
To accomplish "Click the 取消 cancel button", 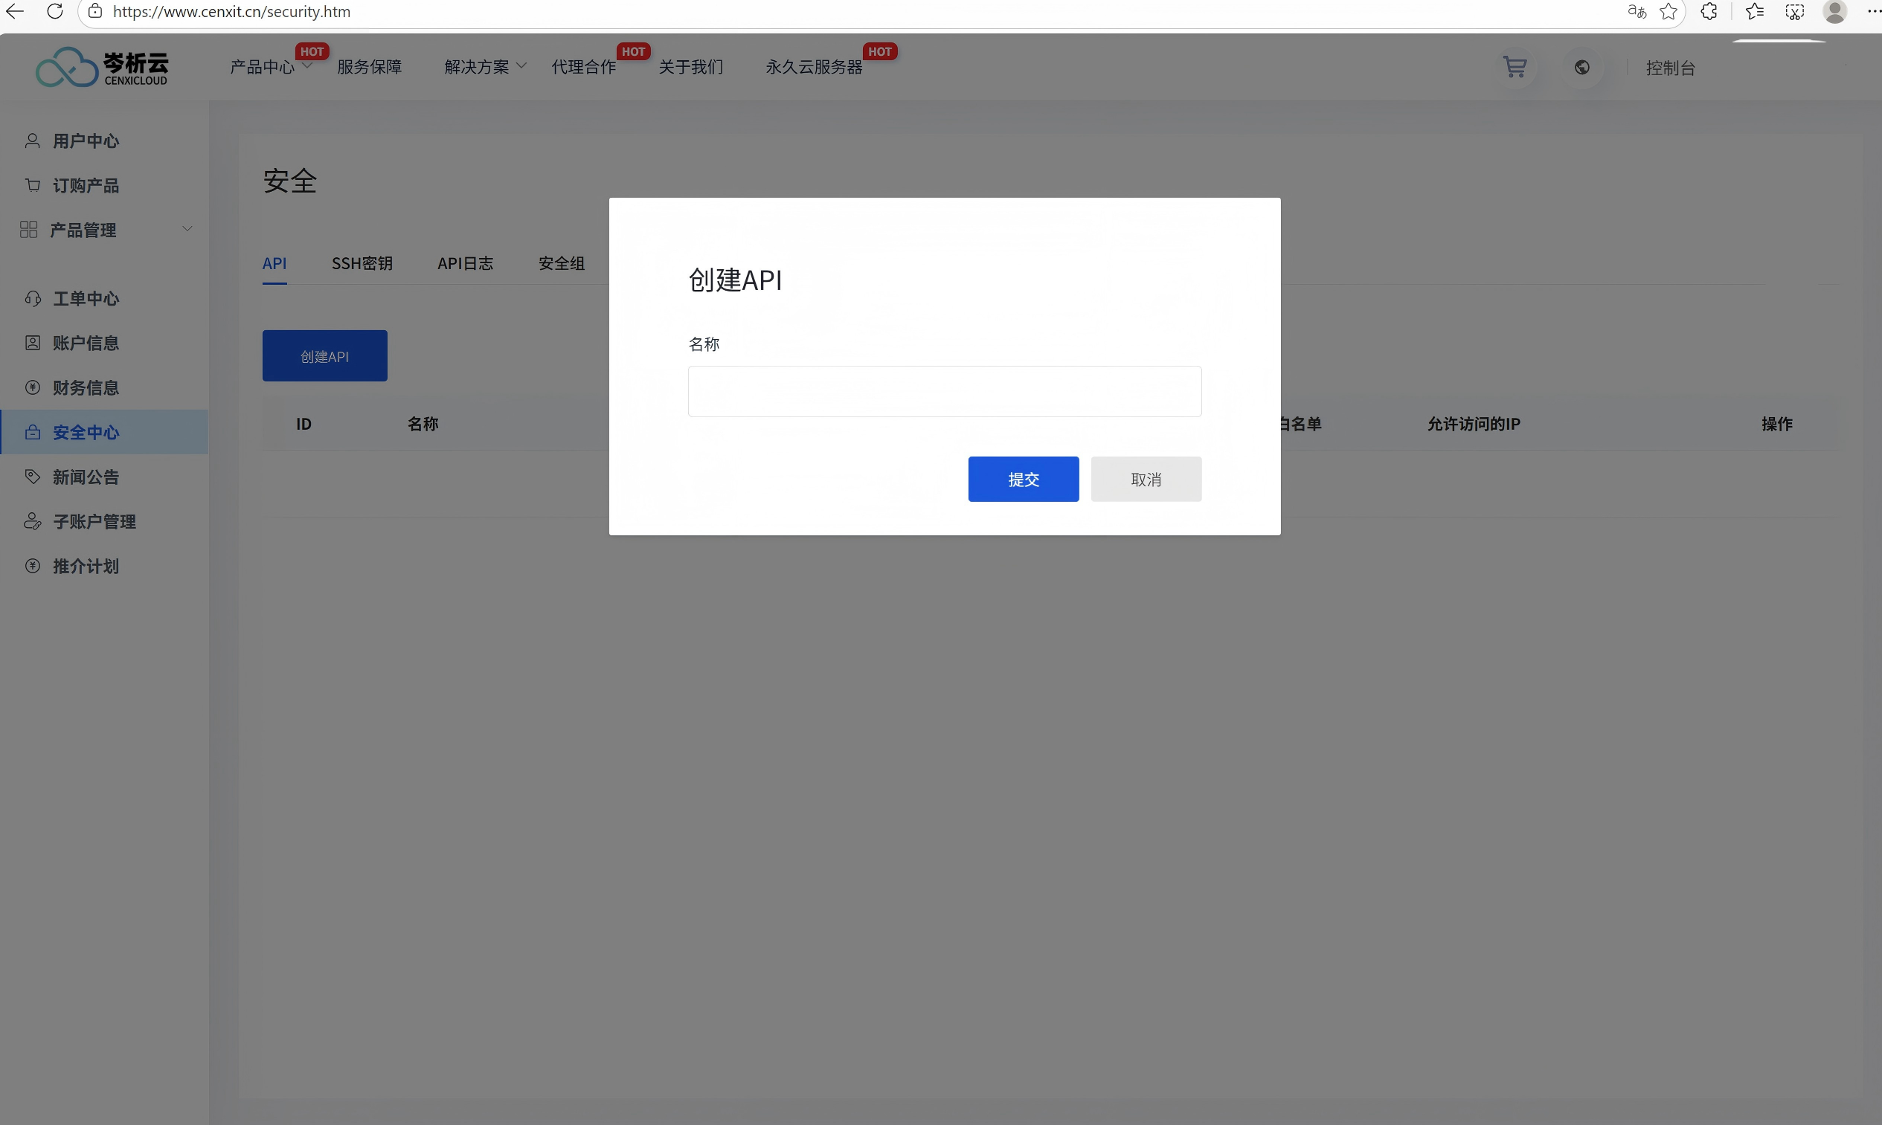I will pyautogui.click(x=1145, y=479).
